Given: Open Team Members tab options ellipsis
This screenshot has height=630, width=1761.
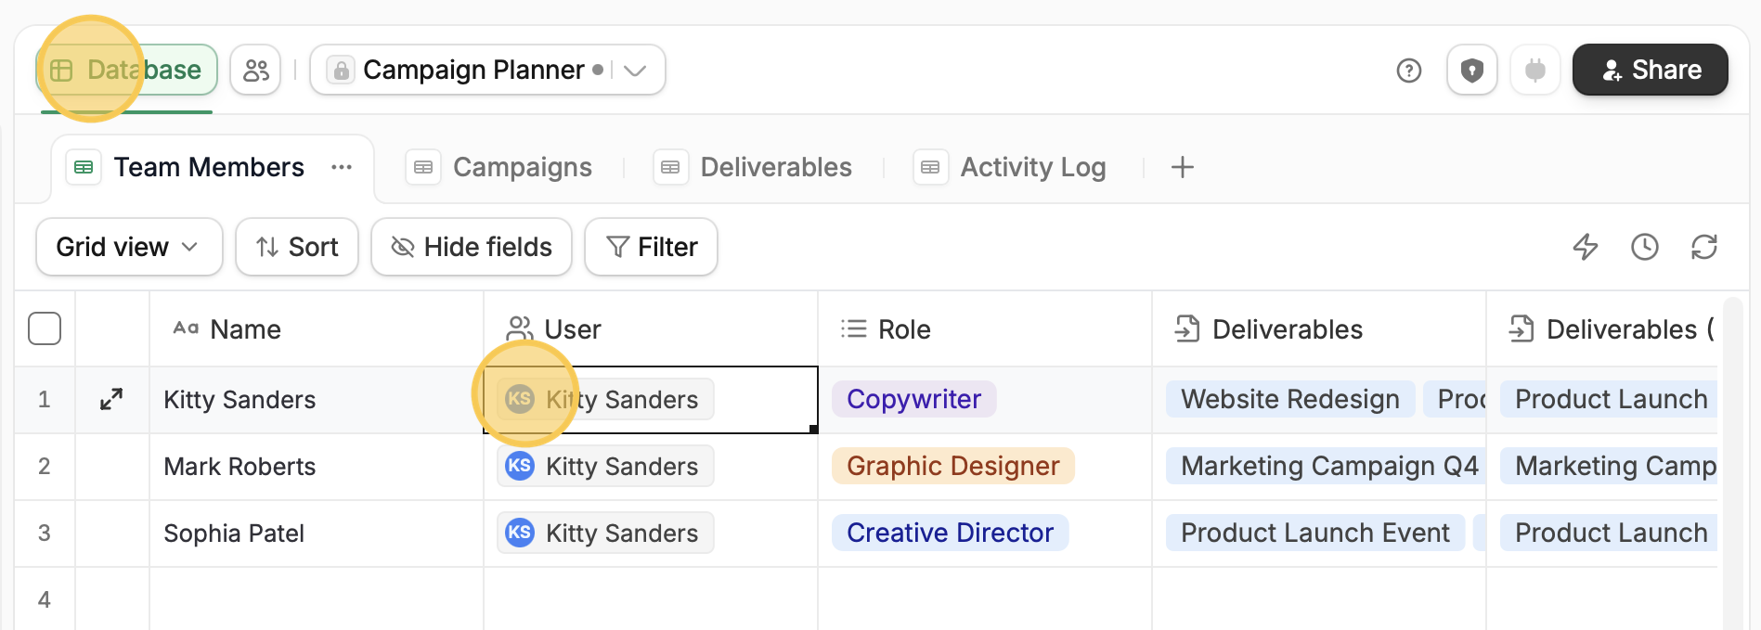Looking at the screenshot, I should coord(342,167).
